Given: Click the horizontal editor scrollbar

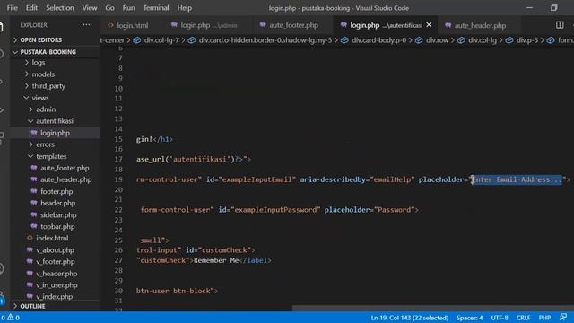Looking at the screenshot, I should 432,309.
